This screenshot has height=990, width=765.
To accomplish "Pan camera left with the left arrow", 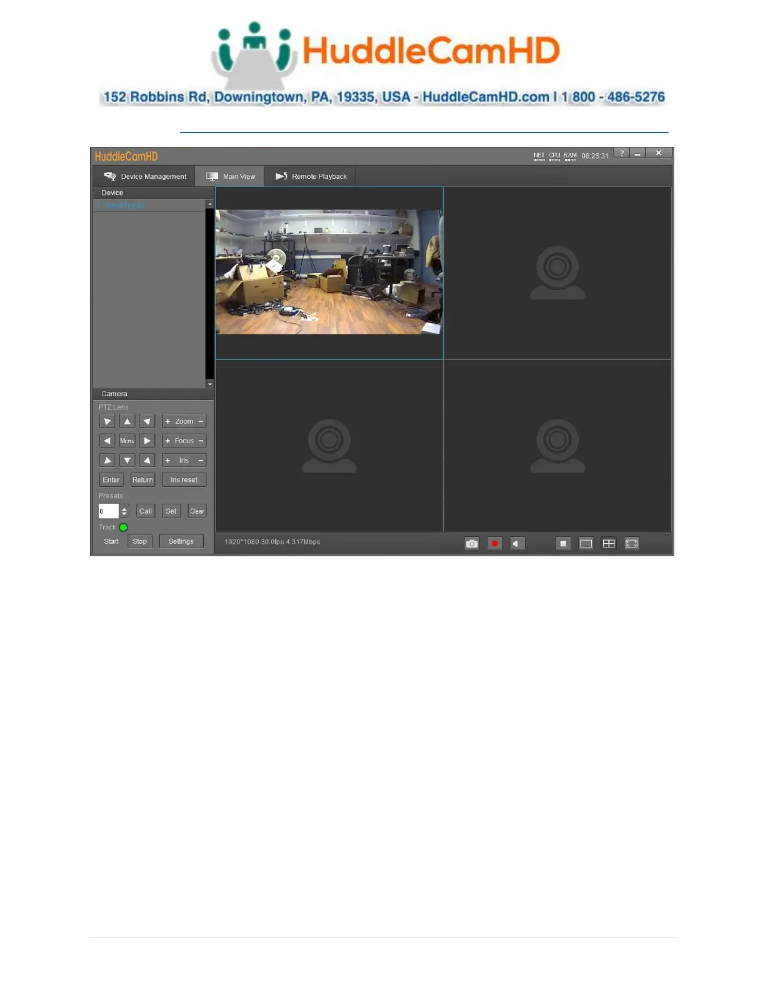I will (x=107, y=441).
